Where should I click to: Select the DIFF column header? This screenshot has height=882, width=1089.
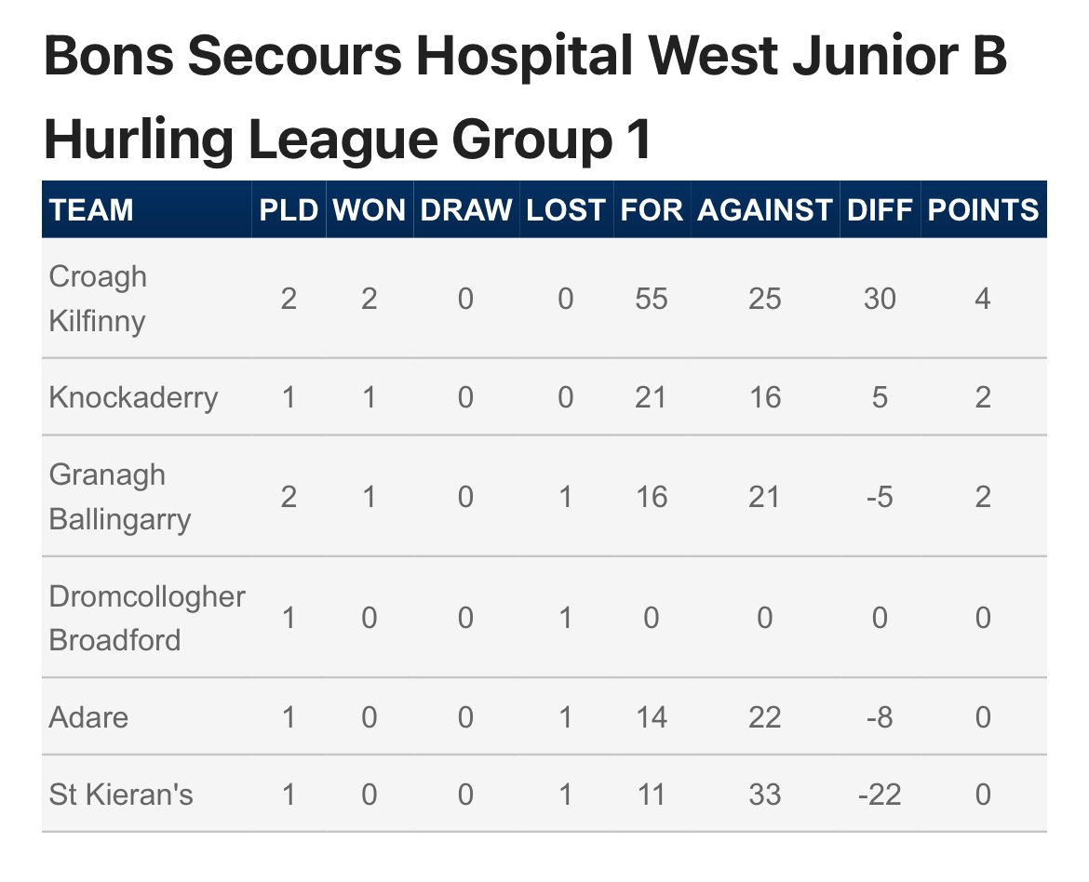[880, 209]
